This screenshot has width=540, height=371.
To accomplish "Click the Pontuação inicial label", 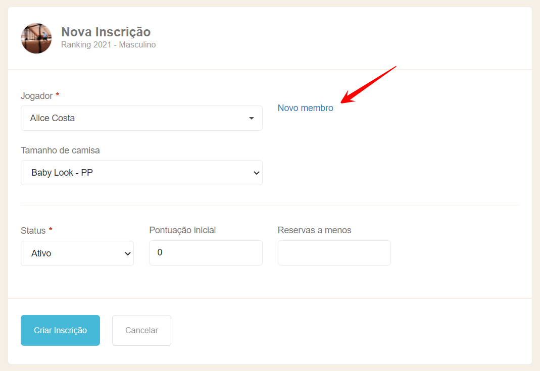I will pyautogui.click(x=182, y=230).
